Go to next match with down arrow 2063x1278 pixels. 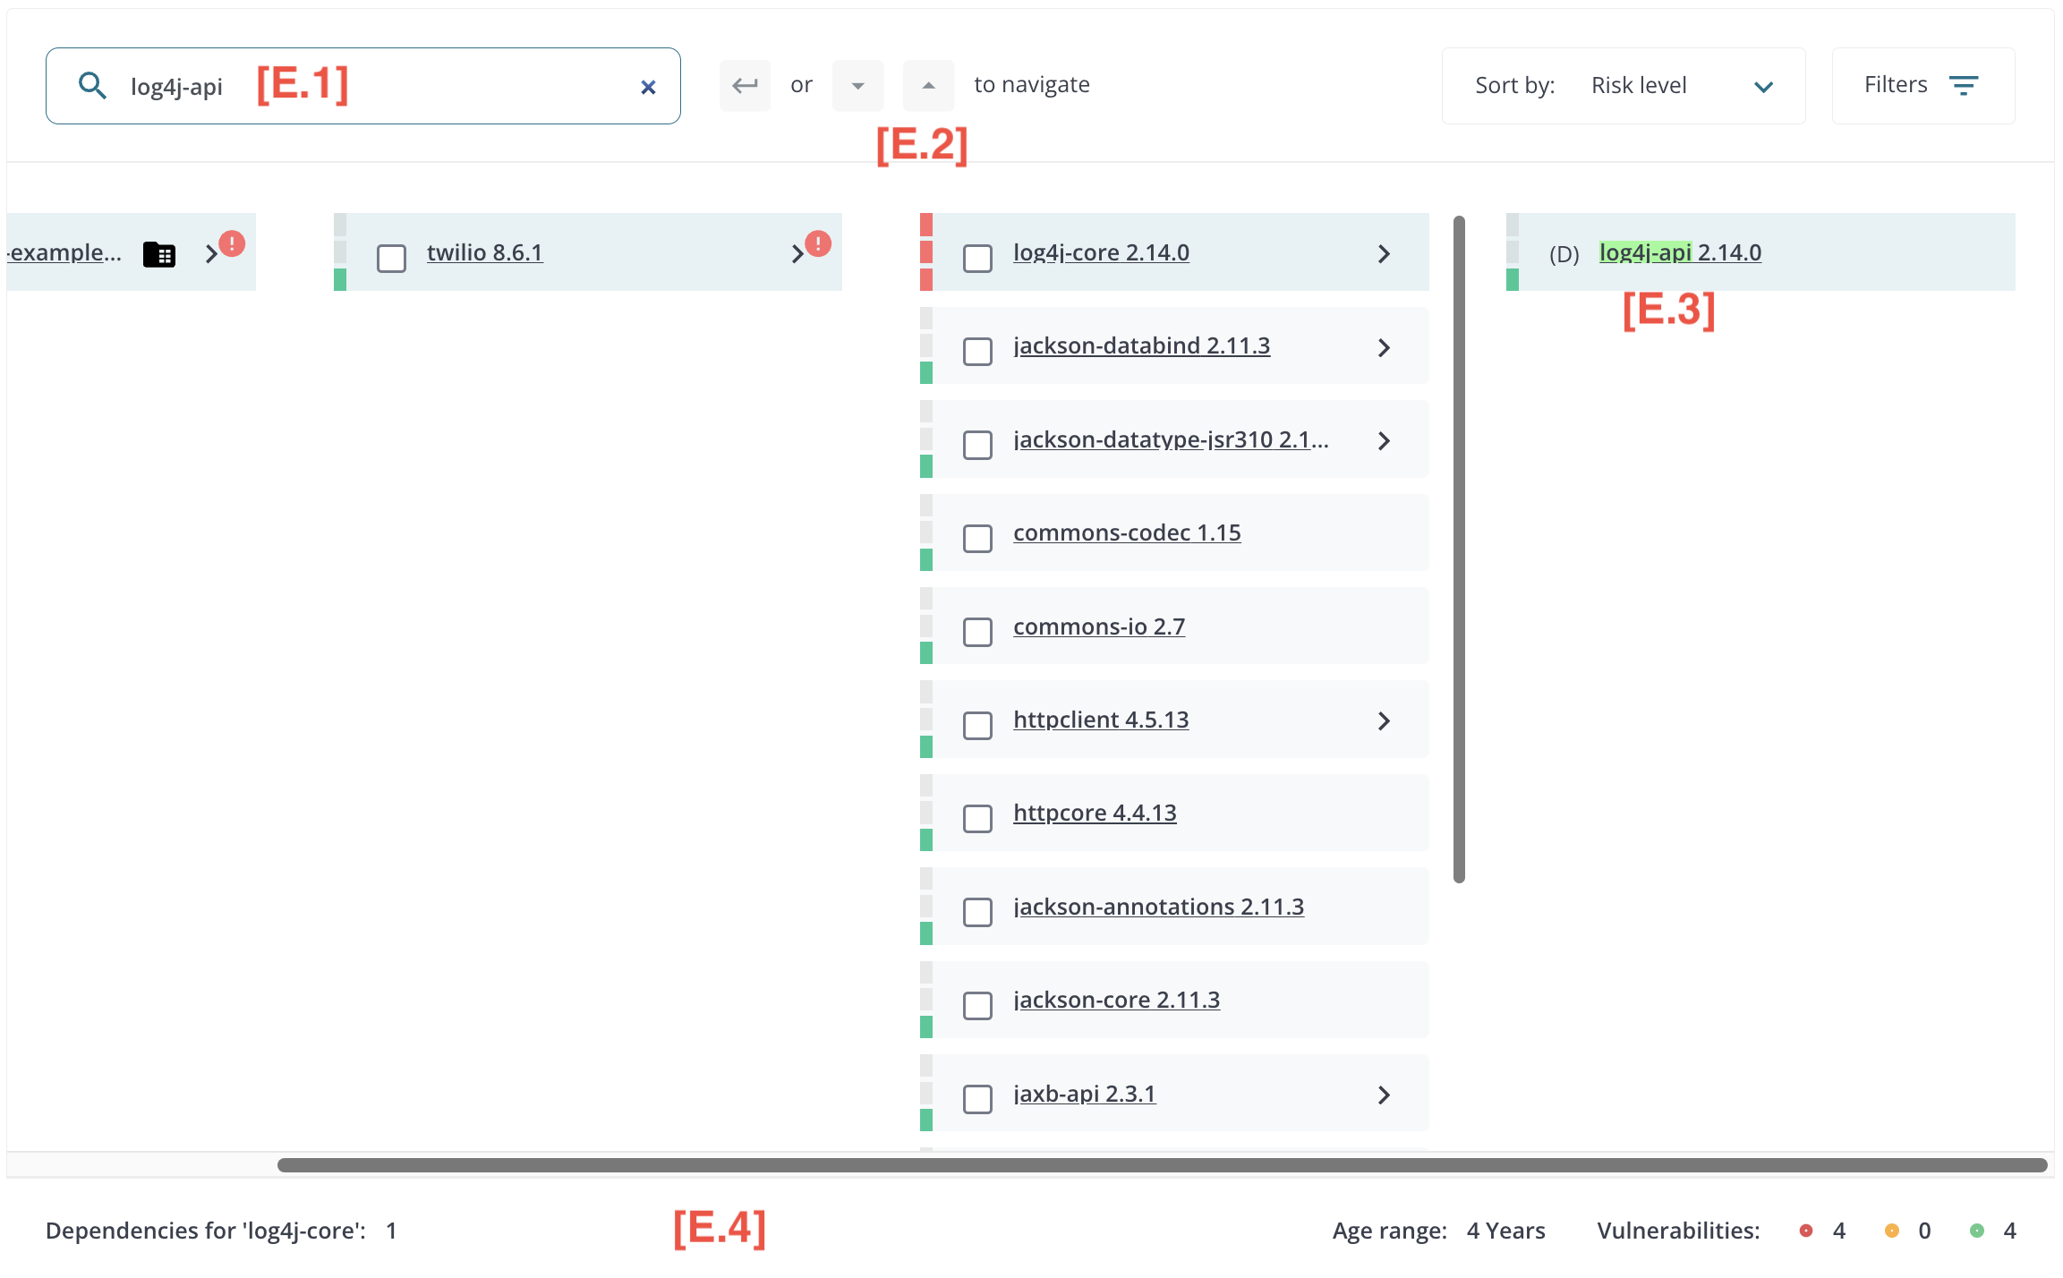857,85
